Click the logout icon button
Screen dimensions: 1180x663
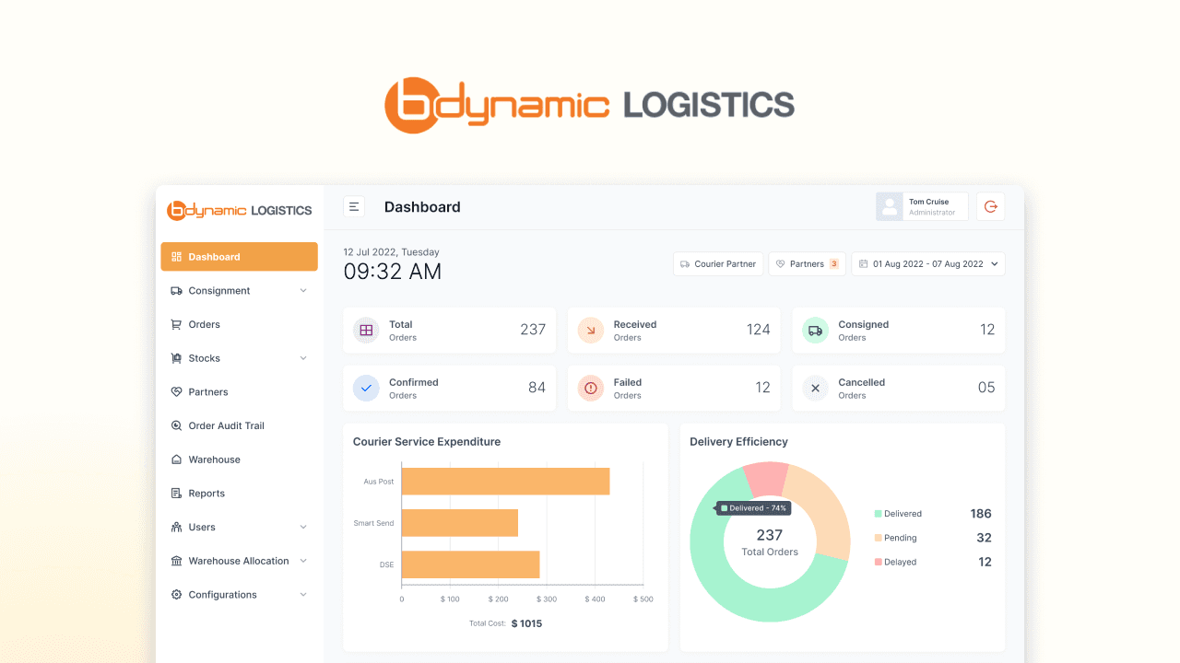[991, 207]
